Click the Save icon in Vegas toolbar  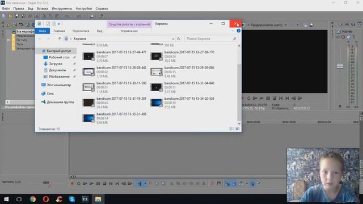[x=16, y=16]
